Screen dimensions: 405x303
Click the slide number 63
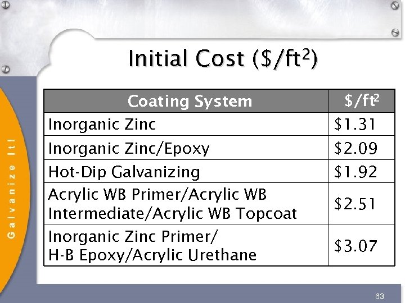[380, 296]
